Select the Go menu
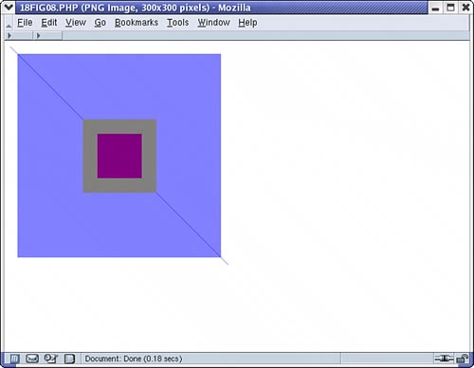The height and width of the screenshot is (368, 474). (x=100, y=23)
